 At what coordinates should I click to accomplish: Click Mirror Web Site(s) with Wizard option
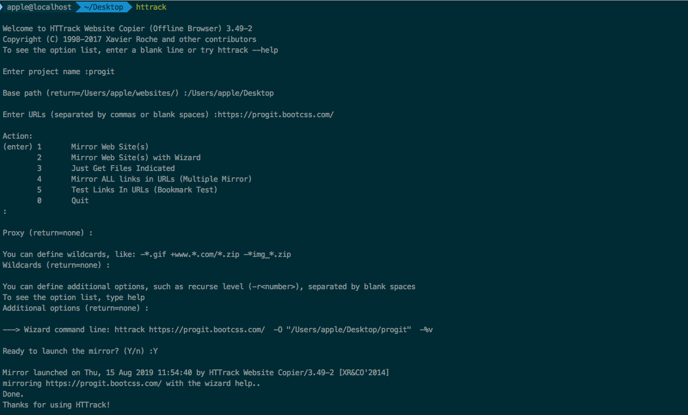pyautogui.click(x=135, y=158)
